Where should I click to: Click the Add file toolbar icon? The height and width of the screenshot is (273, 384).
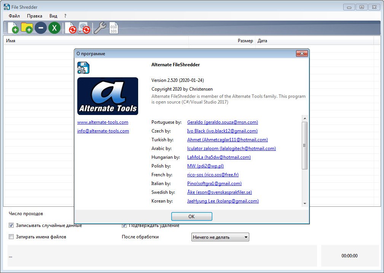pos(13,28)
